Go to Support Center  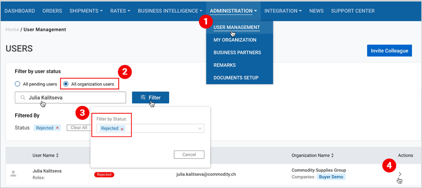point(353,11)
